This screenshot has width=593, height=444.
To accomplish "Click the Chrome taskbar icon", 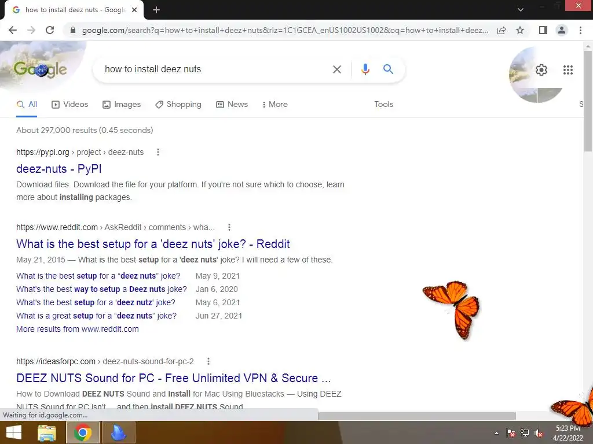I will (x=83, y=432).
